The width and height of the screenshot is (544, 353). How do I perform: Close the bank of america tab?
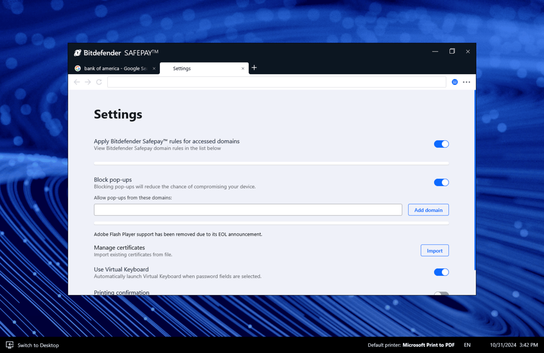coord(154,68)
